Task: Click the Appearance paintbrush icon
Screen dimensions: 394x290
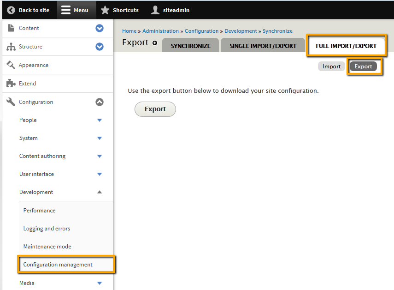Action: [11, 65]
